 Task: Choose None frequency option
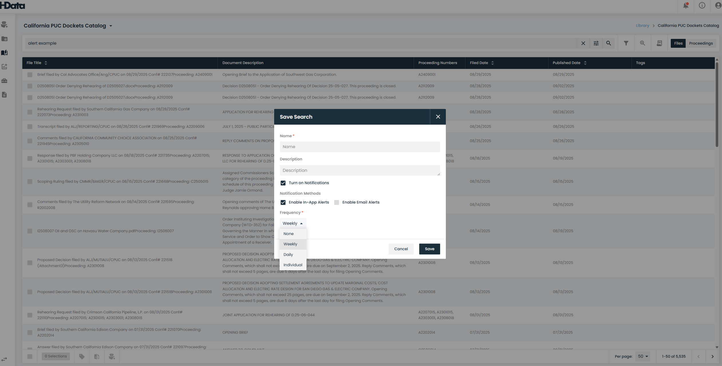(x=293, y=234)
